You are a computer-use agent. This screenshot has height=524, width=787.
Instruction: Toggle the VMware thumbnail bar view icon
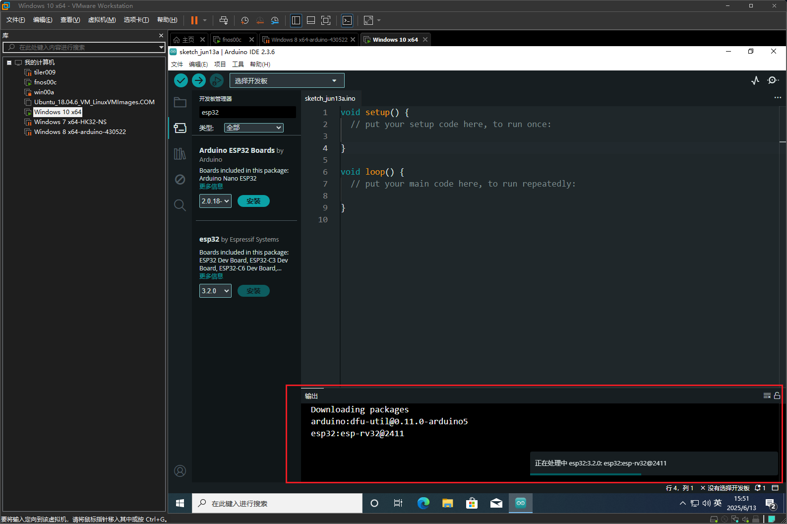coord(311,20)
